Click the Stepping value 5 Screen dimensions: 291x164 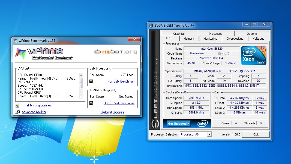click(x=259, y=76)
